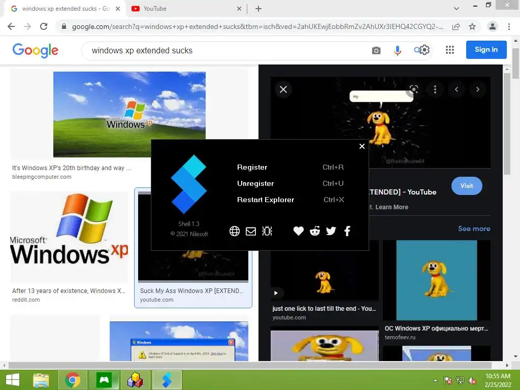
Task: Close the YouTube tab
Action: 239,9
